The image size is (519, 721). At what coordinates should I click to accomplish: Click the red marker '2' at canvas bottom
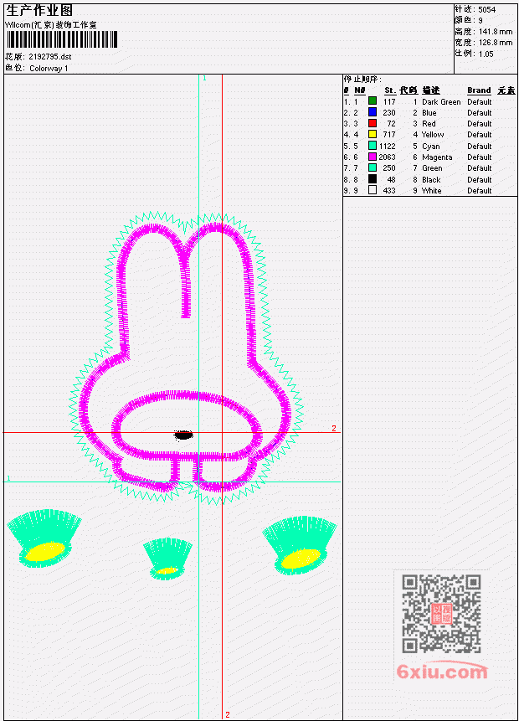pos(227,714)
